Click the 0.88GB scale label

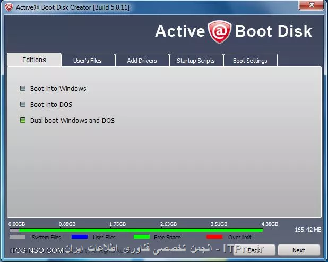click(x=67, y=224)
